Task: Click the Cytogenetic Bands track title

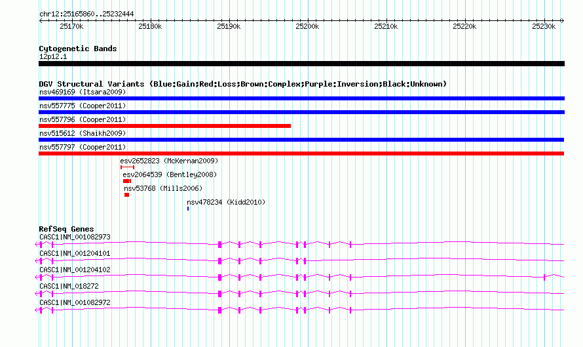Action: (x=78, y=49)
